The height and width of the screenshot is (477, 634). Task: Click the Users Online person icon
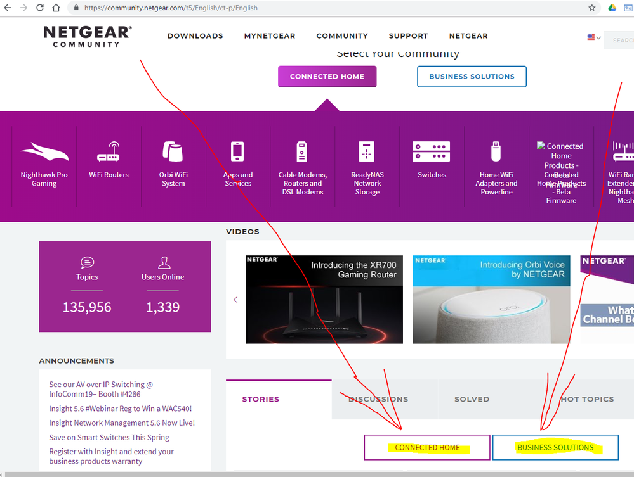[x=164, y=263]
